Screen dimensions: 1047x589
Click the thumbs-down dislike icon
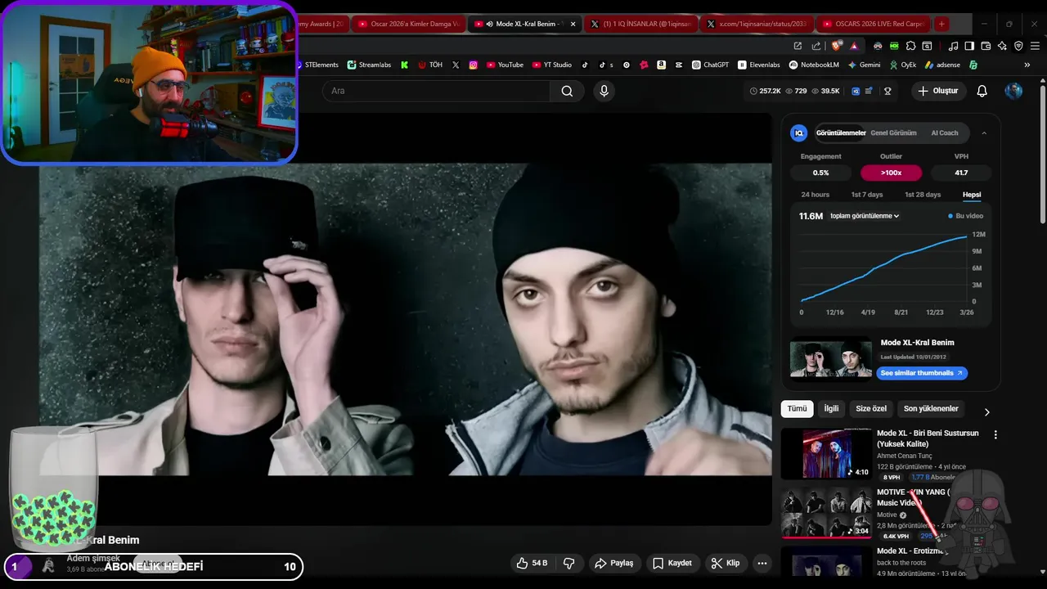[x=569, y=563]
